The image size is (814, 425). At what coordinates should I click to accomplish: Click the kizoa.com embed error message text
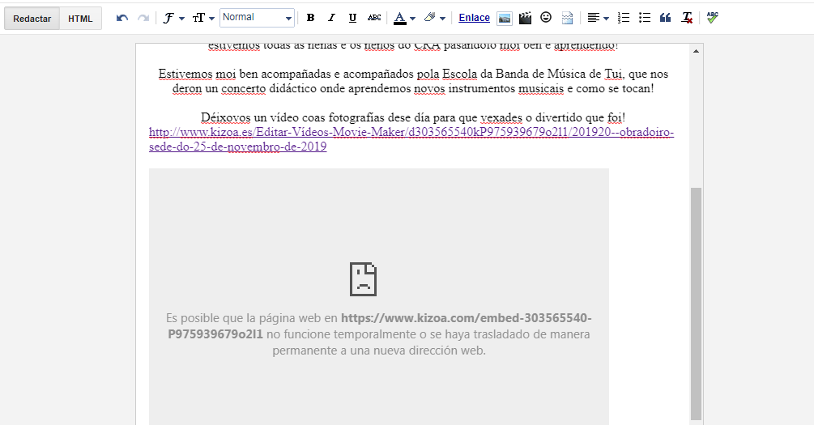379,334
